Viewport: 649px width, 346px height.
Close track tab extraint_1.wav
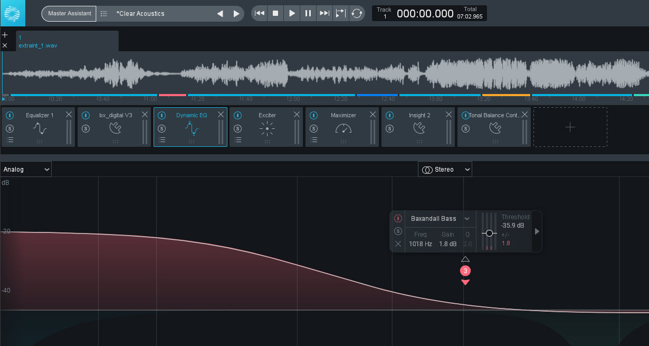click(x=5, y=45)
